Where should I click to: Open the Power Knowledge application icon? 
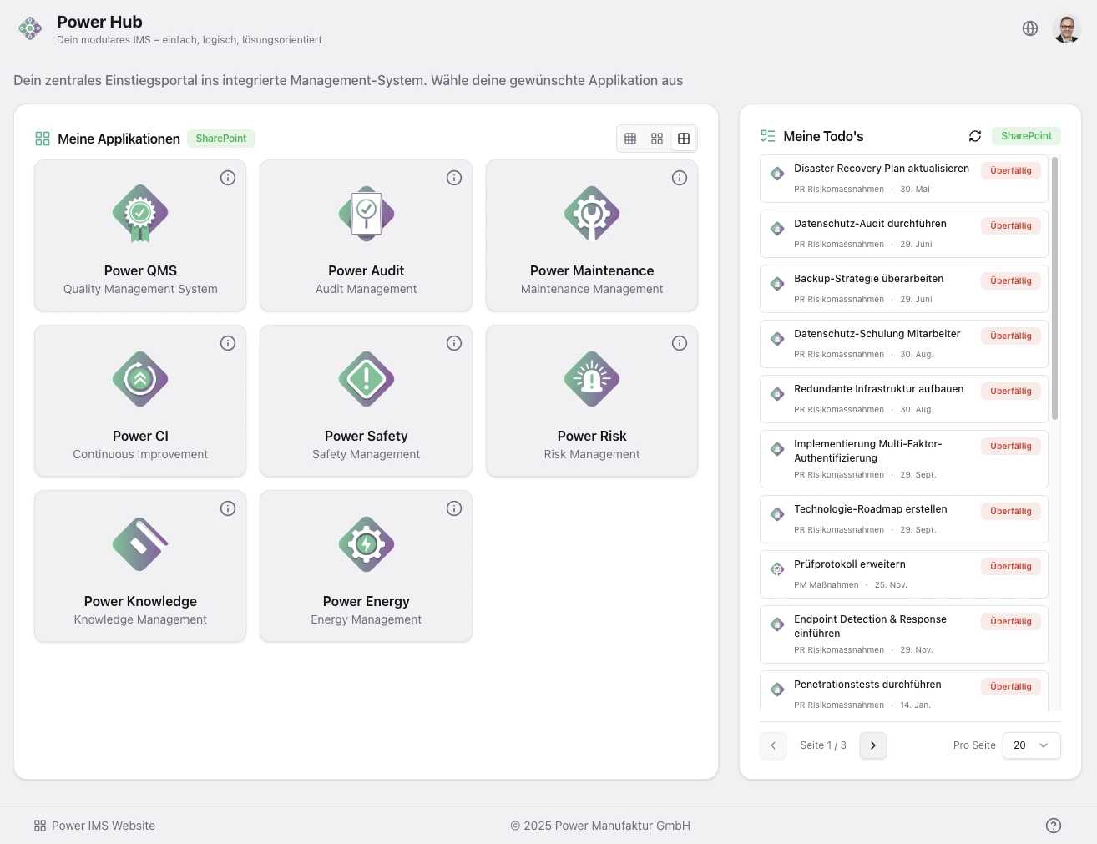tap(140, 544)
